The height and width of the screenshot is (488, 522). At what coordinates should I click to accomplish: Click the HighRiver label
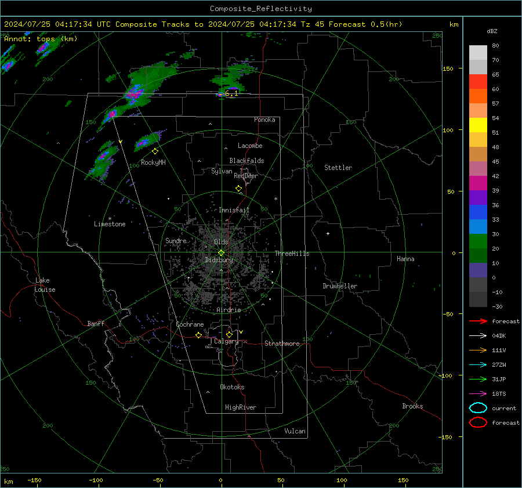point(241,407)
